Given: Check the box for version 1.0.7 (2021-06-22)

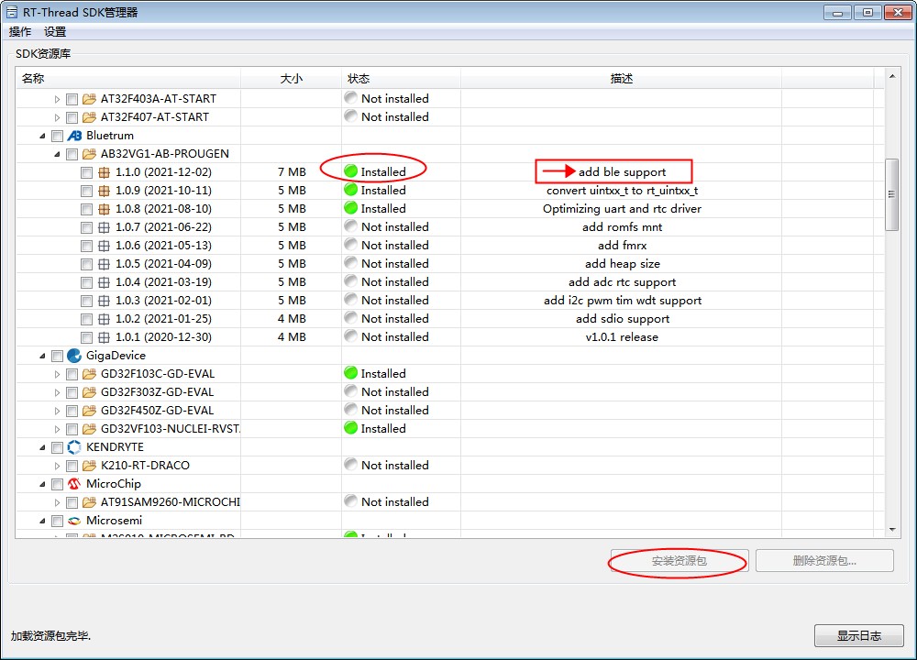Looking at the screenshot, I should [x=86, y=227].
